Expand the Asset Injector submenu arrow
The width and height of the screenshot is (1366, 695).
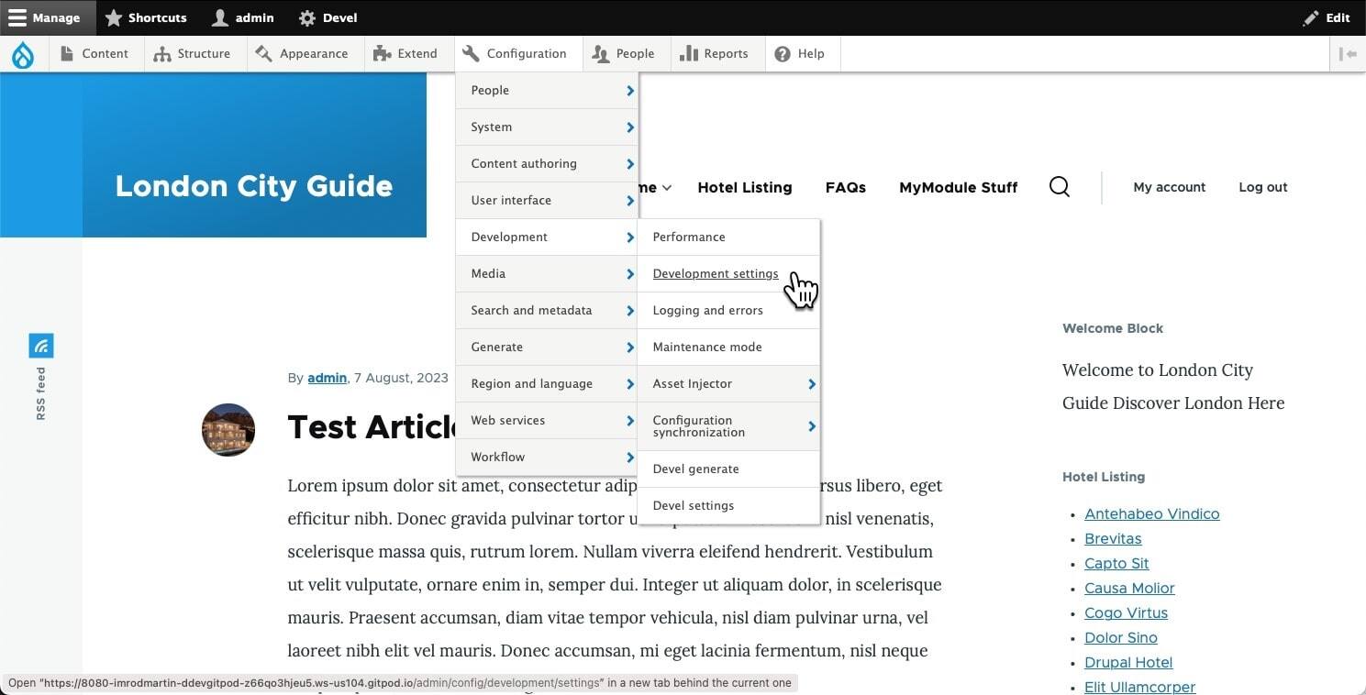pos(812,384)
